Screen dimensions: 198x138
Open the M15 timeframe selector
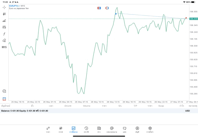(4, 47)
